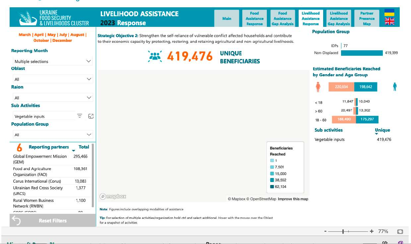Click the female total bar 220,834
This screenshot has width=411, height=244.
(x=341, y=87)
